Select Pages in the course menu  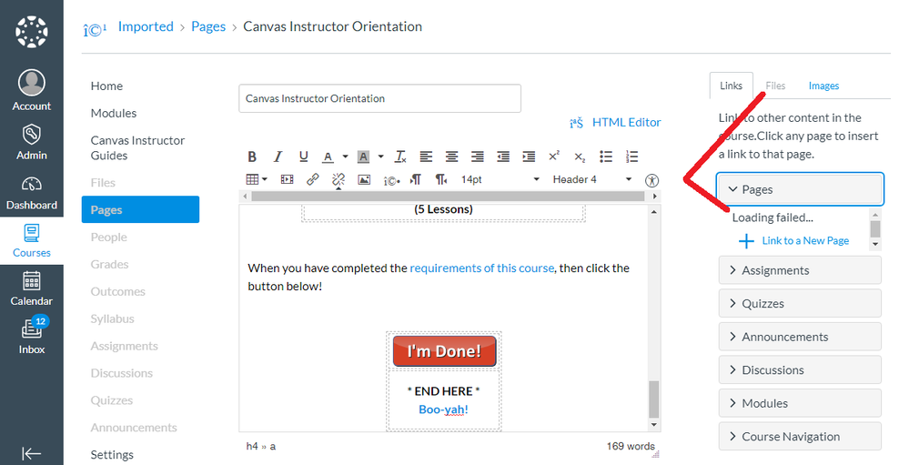tap(140, 210)
